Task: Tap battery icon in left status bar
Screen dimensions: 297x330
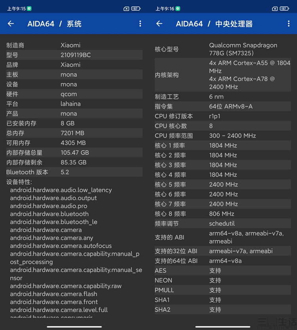Action: point(136,9)
